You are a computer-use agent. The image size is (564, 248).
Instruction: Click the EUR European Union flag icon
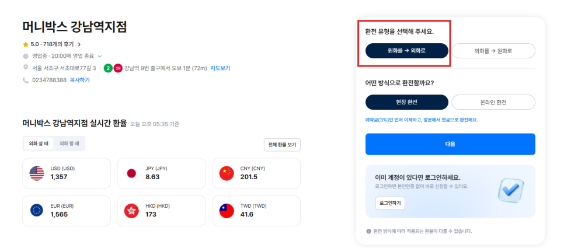coord(37,211)
